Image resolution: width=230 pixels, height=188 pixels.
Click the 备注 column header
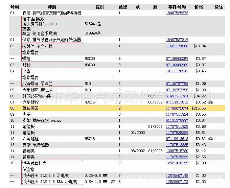[x=219, y=7]
